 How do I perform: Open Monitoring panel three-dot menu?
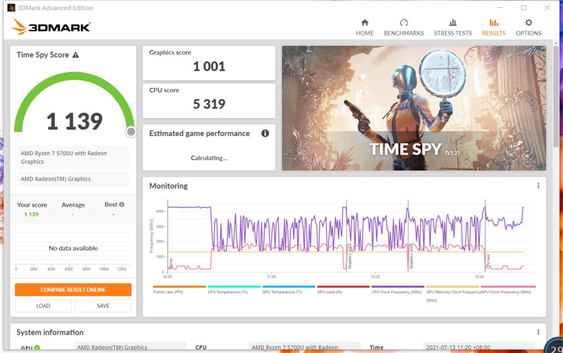click(538, 186)
